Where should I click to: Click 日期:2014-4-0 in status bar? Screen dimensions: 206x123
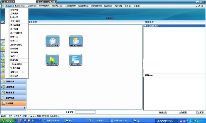coord(29,116)
